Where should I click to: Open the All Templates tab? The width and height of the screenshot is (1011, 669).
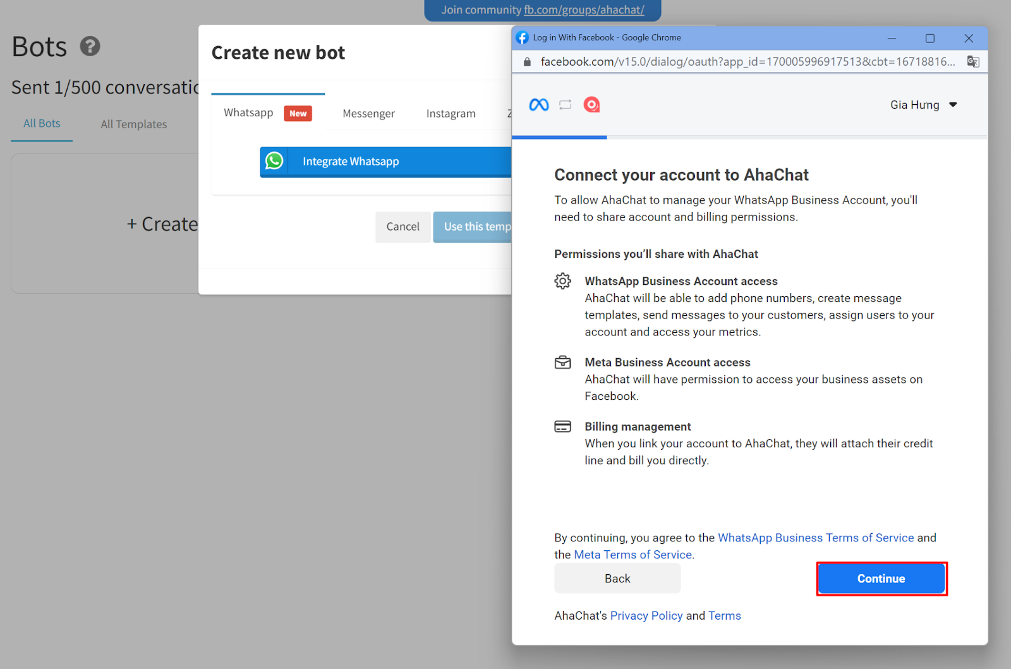coord(134,124)
